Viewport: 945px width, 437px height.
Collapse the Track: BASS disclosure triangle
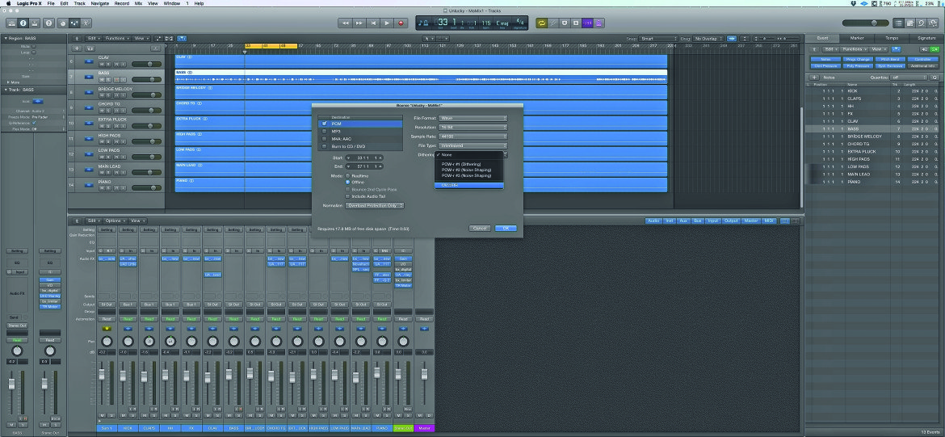pos(4,90)
